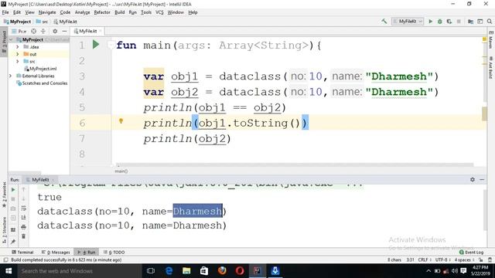Click the Windows Start button
This screenshot has width=495, height=278.
coord(9,271)
